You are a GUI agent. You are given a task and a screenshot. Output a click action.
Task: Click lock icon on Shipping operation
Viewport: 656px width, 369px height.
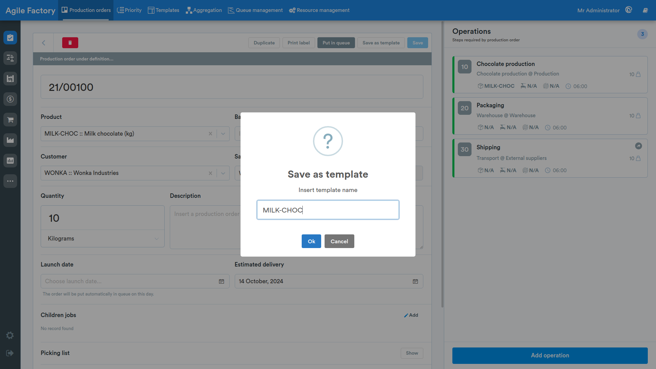(638, 158)
